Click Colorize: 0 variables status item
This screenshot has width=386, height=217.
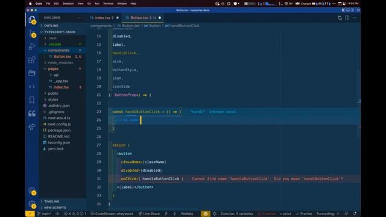(x=237, y=214)
